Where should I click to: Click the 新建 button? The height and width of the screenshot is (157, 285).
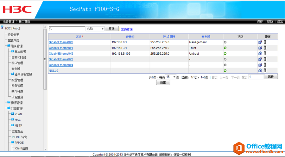click(x=163, y=82)
